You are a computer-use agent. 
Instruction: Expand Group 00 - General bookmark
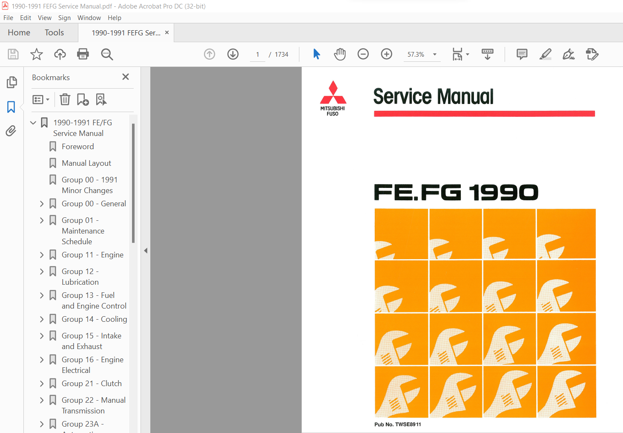pyautogui.click(x=42, y=204)
